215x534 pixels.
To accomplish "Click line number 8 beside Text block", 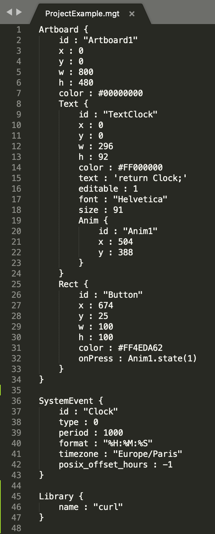I will [18, 104].
